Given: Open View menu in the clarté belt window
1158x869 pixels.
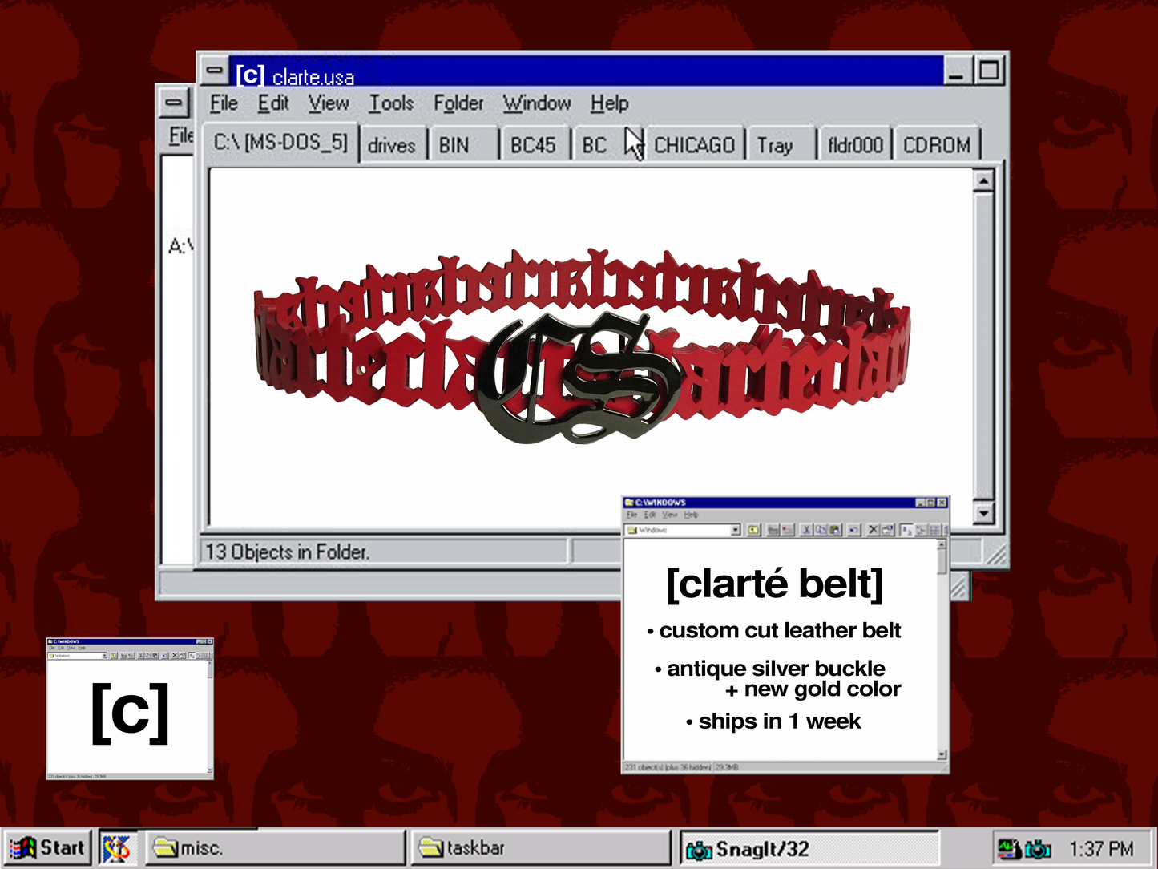Looking at the screenshot, I should point(670,515).
